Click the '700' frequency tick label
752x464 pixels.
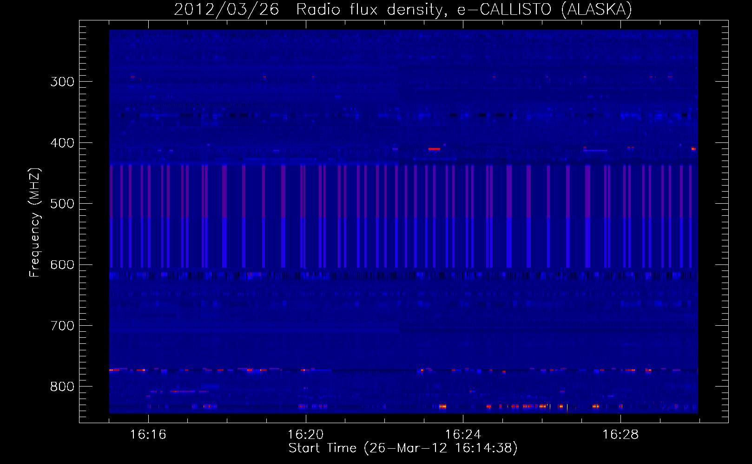point(62,326)
